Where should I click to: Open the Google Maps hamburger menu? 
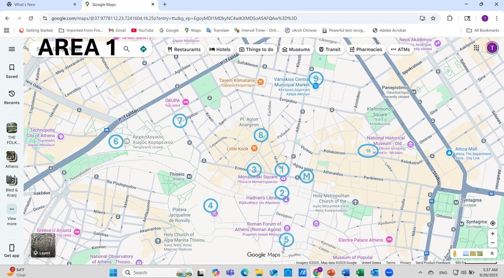click(x=12, y=49)
